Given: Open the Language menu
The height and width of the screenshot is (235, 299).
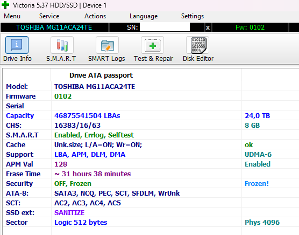Looking at the screenshot, I should pyautogui.click(x=144, y=16).
